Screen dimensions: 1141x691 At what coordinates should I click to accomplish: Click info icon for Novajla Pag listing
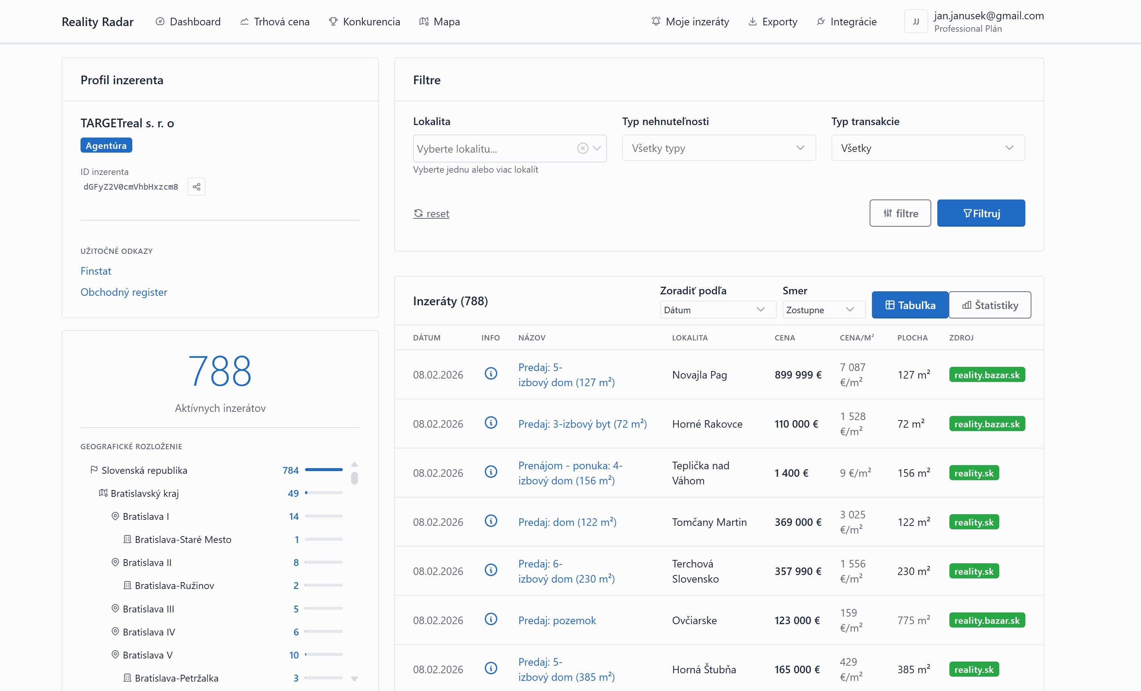coord(491,374)
